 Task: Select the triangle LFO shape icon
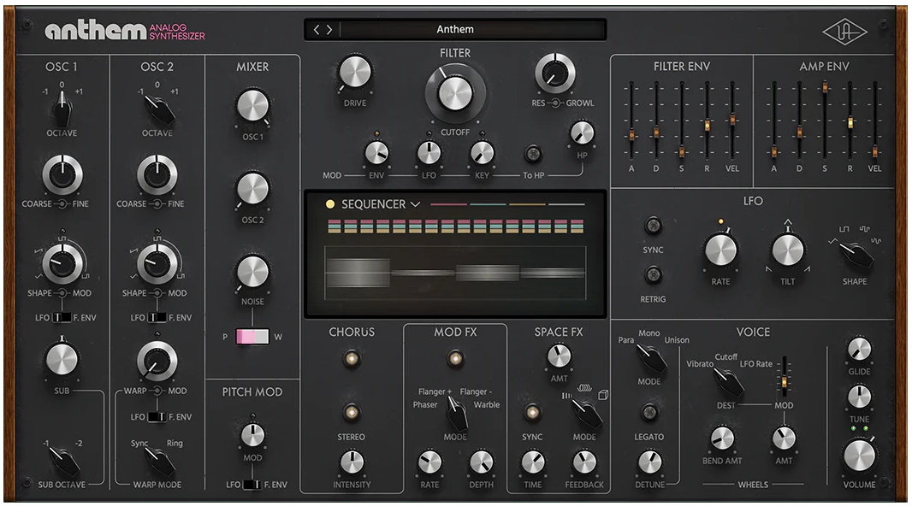(833, 240)
